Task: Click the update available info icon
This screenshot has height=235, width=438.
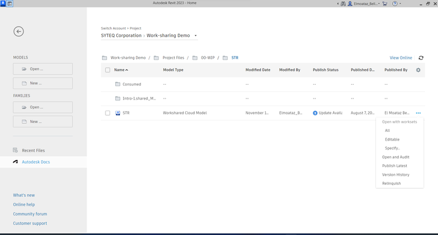Action: (x=315, y=113)
